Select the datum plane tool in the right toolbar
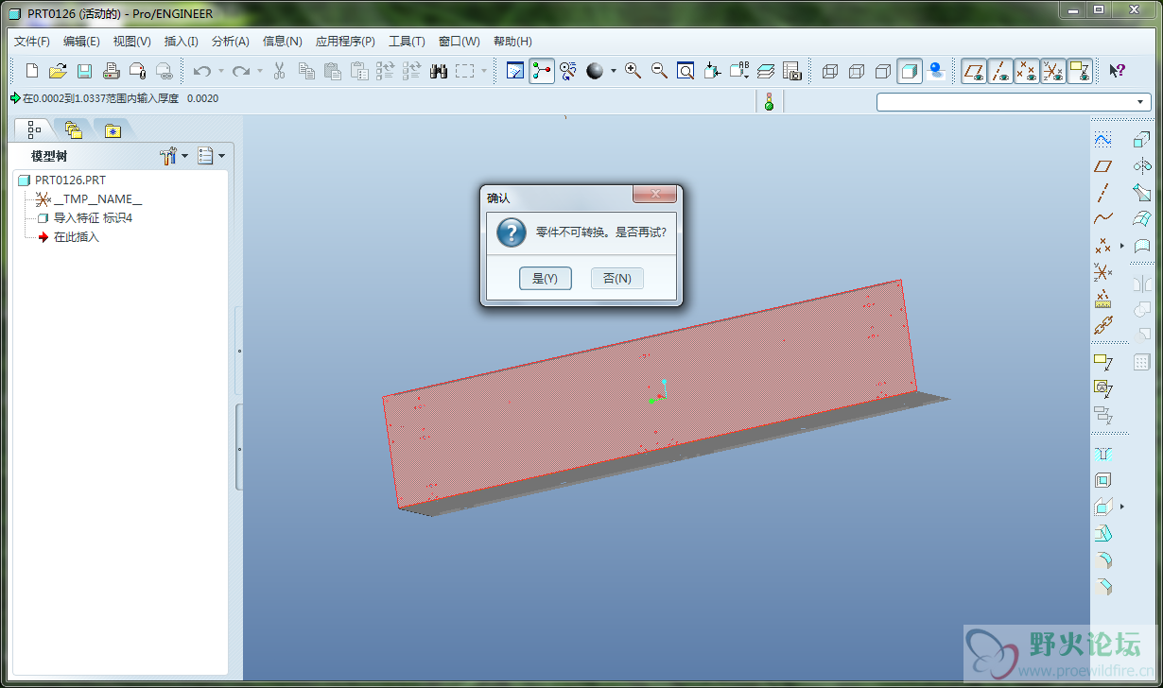The width and height of the screenshot is (1163, 688). coord(1102,167)
